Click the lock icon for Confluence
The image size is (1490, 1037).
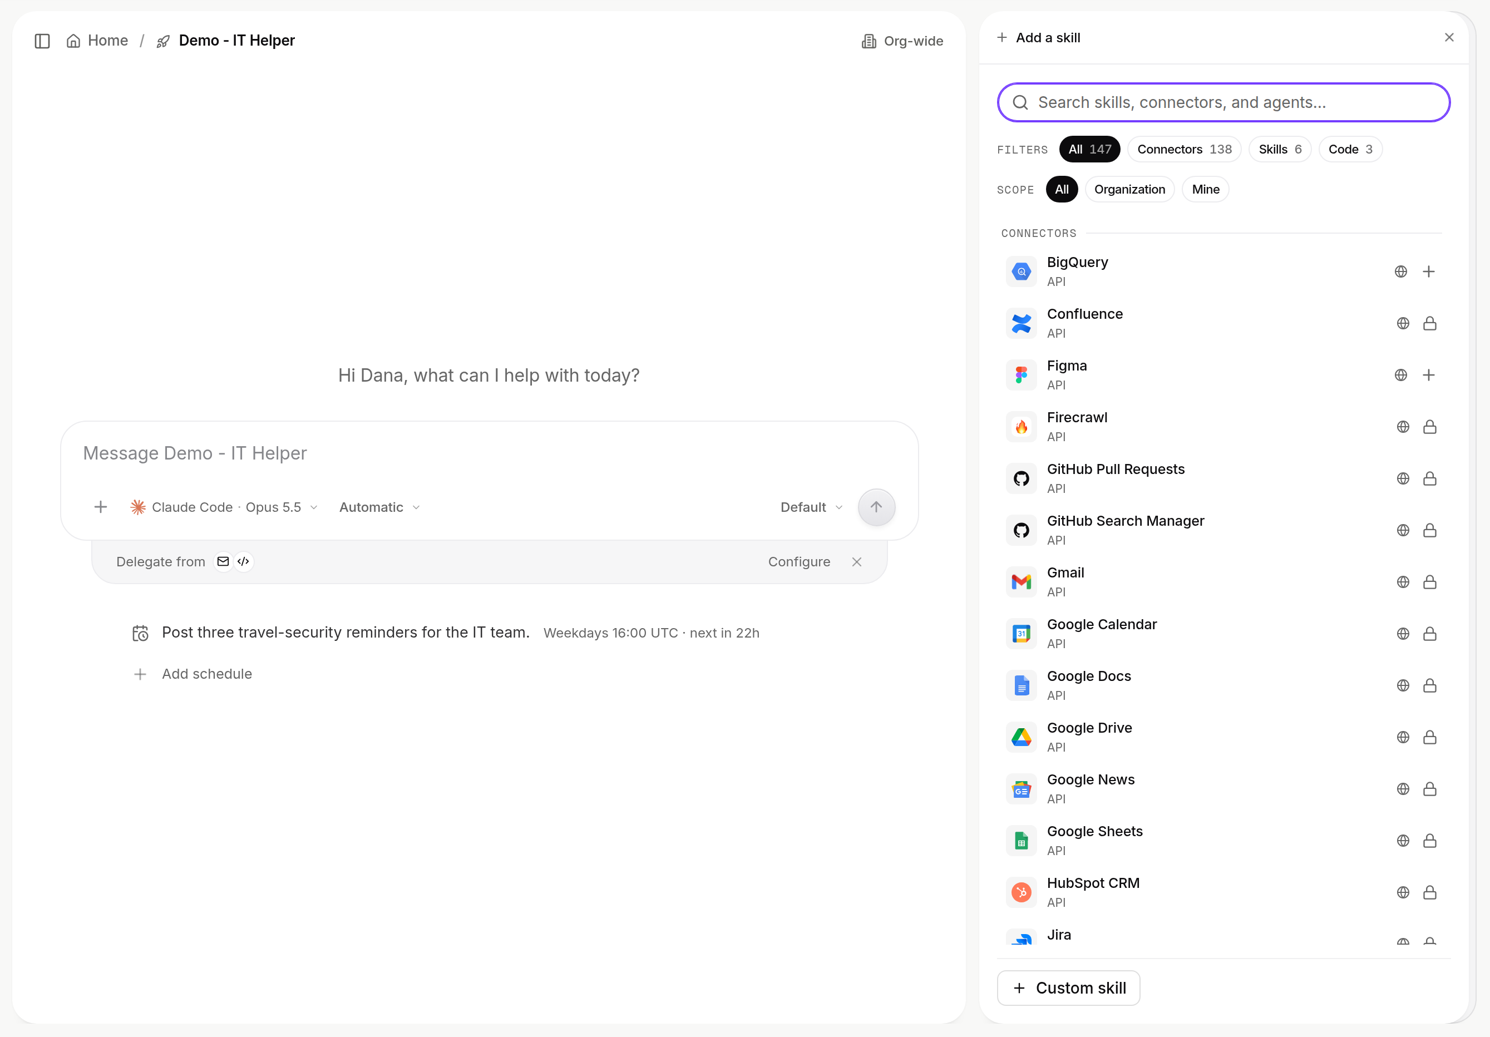1429,323
